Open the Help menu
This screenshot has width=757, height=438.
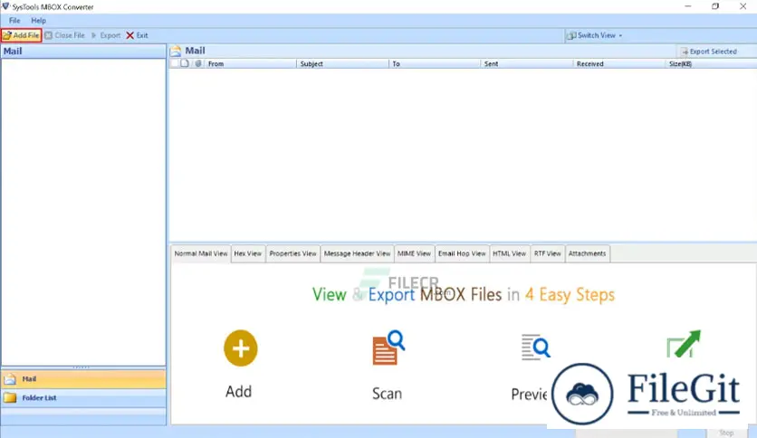pos(39,21)
